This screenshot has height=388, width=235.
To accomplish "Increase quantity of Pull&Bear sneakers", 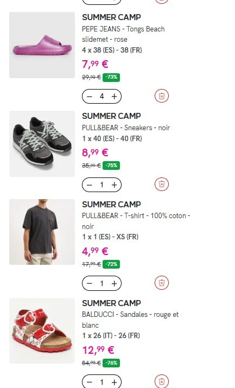I will click(114, 185).
